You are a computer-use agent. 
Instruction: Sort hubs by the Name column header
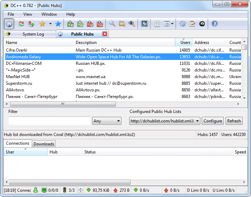tap(39, 43)
